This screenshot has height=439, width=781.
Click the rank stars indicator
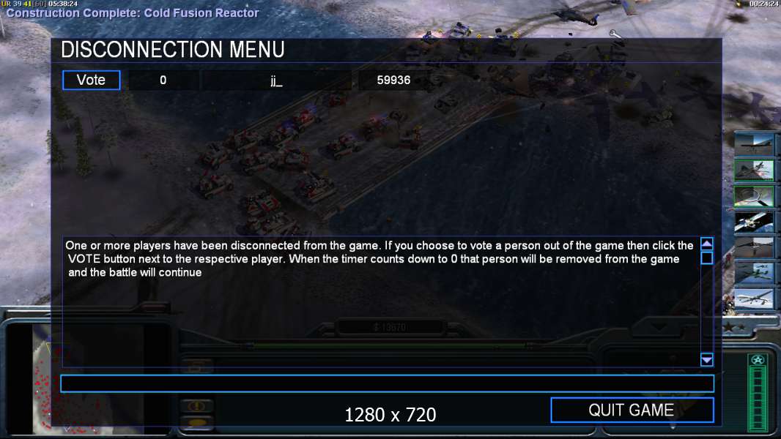click(x=733, y=327)
